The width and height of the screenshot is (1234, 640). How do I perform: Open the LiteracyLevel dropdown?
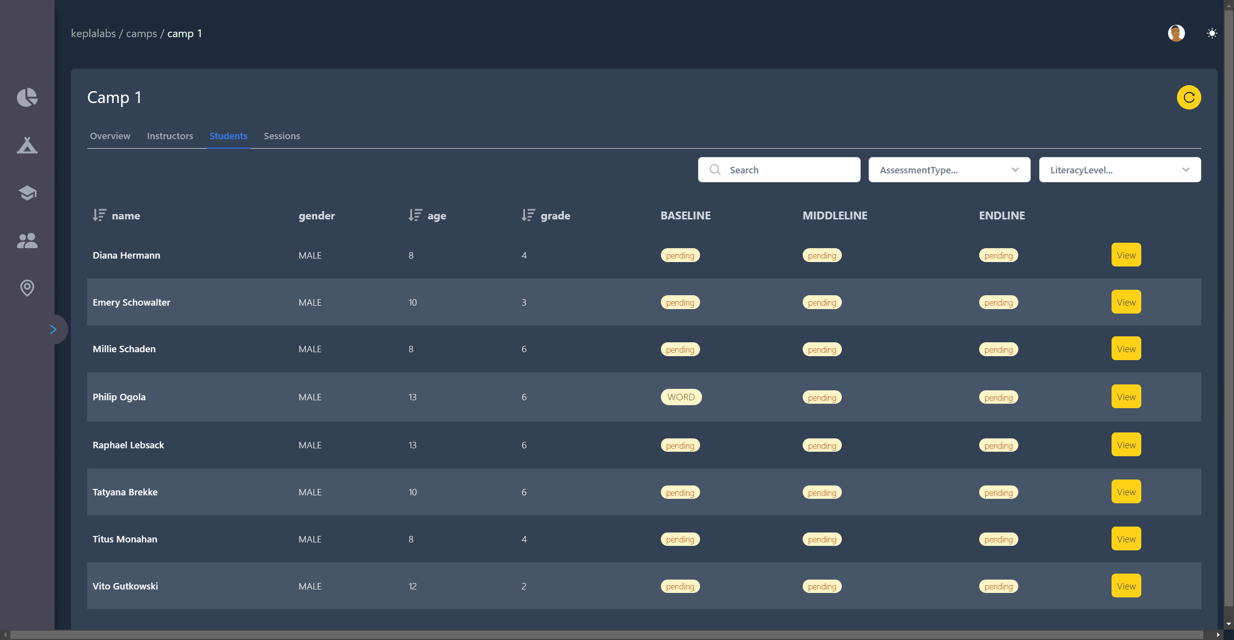point(1119,170)
